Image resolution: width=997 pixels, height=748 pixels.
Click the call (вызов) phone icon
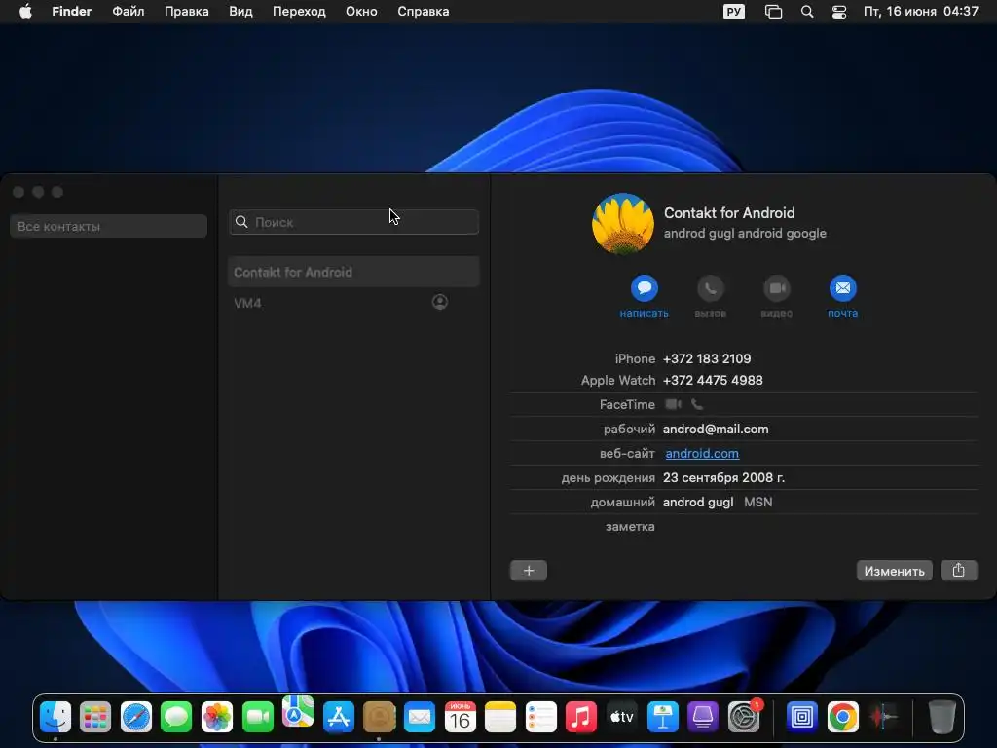coord(710,288)
